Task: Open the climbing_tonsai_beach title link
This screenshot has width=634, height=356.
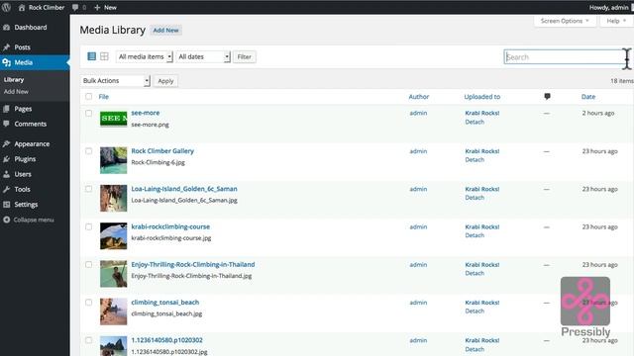Action: (165, 303)
